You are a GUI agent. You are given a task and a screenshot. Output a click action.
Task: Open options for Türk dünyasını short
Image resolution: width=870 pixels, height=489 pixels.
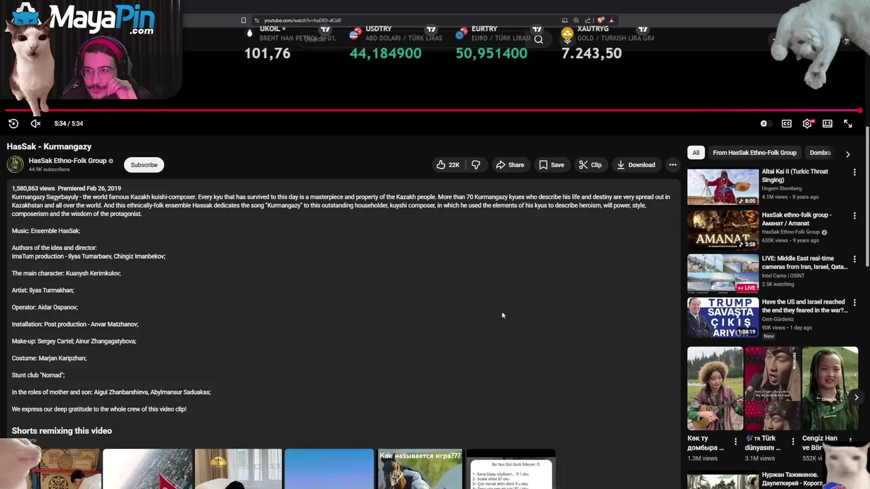tap(793, 442)
